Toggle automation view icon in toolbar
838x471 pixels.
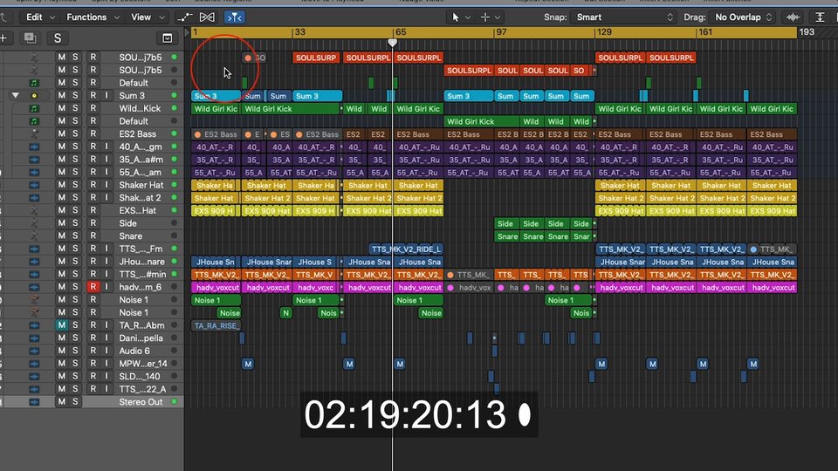pos(185,17)
